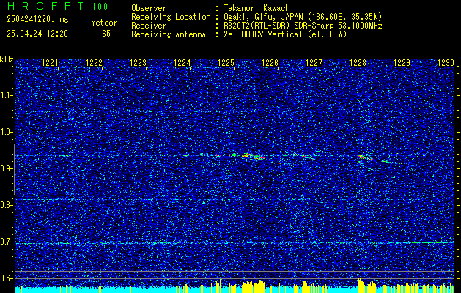Click the bright red meteor echo before 1226
Screen dimensions: 461x293
tap(253, 156)
